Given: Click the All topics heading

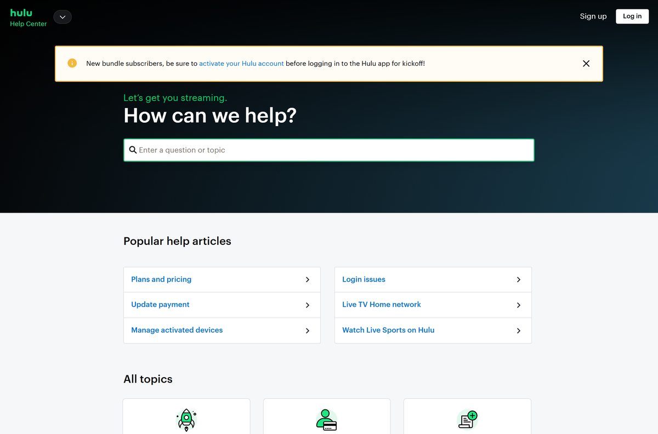Looking at the screenshot, I should pos(148,379).
